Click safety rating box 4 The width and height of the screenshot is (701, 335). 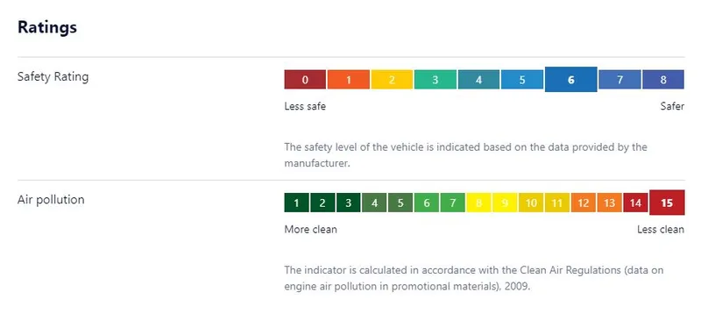[x=478, y=80]
